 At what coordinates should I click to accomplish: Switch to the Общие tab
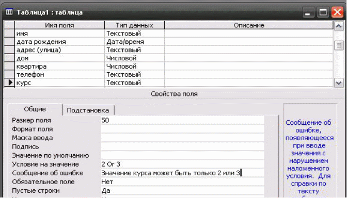[35, 109]
